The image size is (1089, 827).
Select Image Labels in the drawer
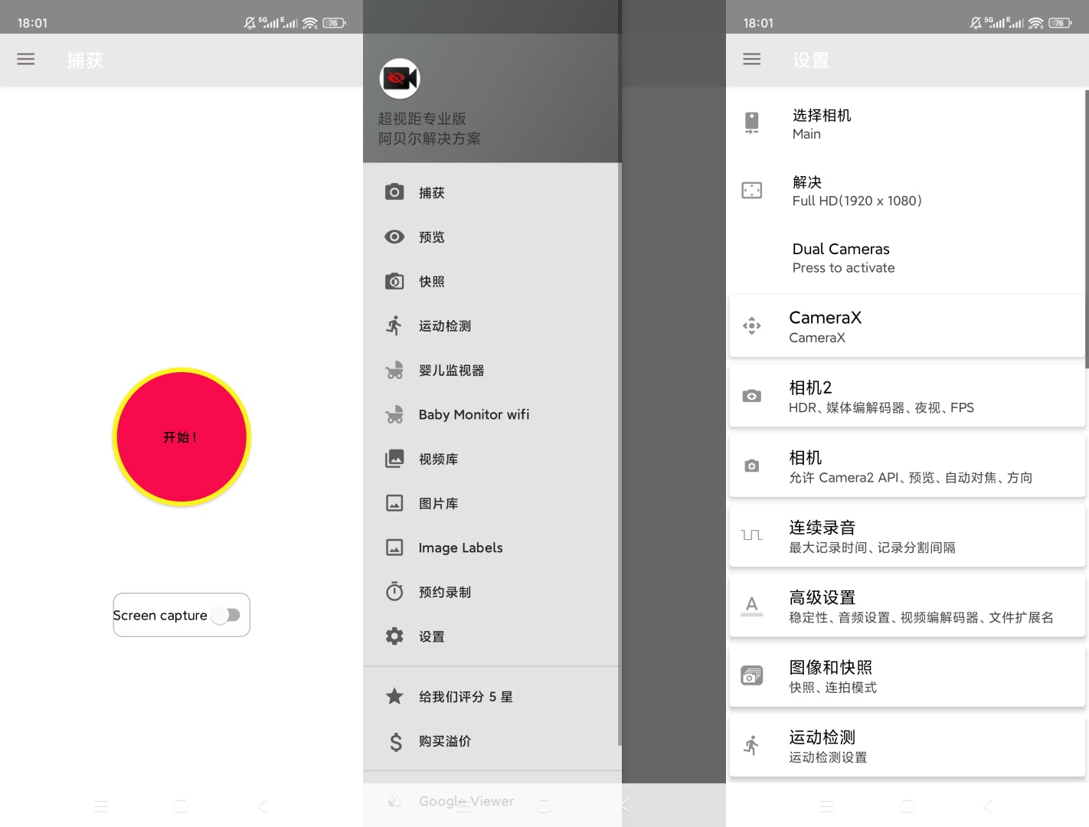click(x=459, y=548)
